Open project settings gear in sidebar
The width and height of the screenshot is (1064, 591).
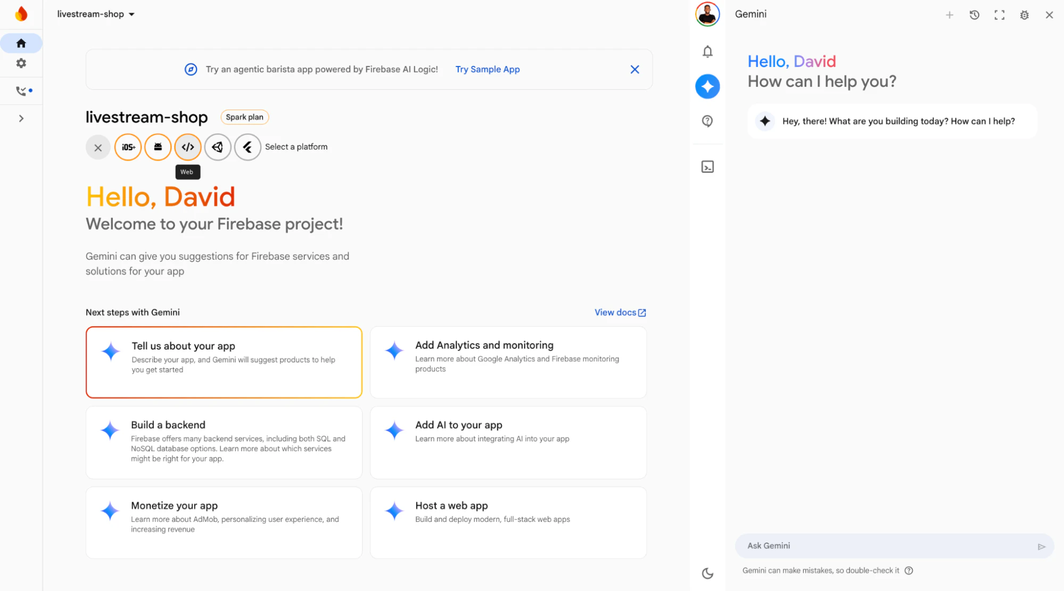[21, 63]
